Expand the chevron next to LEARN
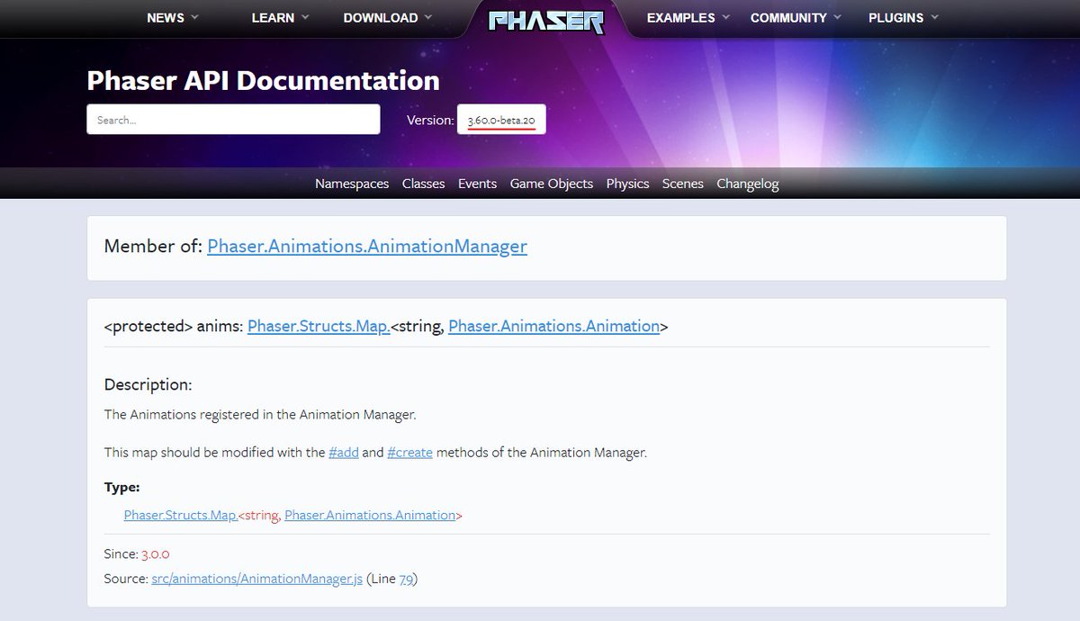This screenshot has width=1080, height=621. click(x=304, y=17)
